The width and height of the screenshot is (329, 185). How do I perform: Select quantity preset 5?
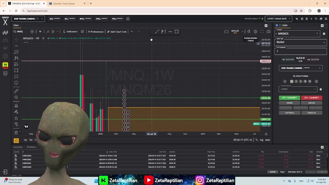[x=300, y=81]
